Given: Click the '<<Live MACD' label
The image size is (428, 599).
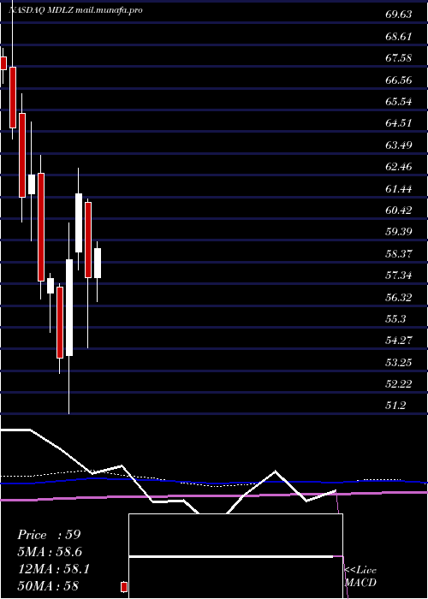Looking at the screenshot, I should (360, 576).
